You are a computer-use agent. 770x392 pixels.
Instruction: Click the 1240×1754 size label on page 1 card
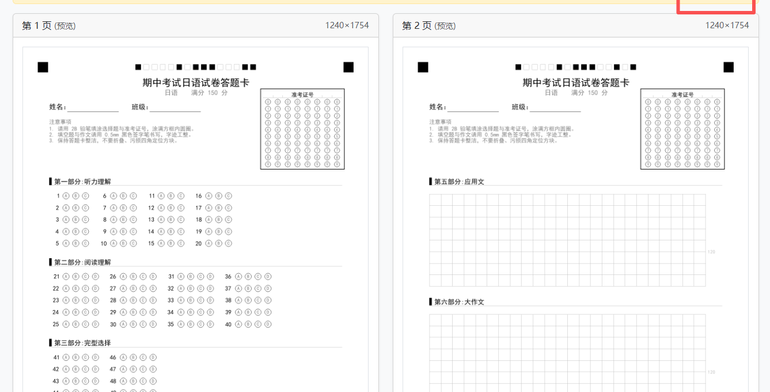pos(347,25)
